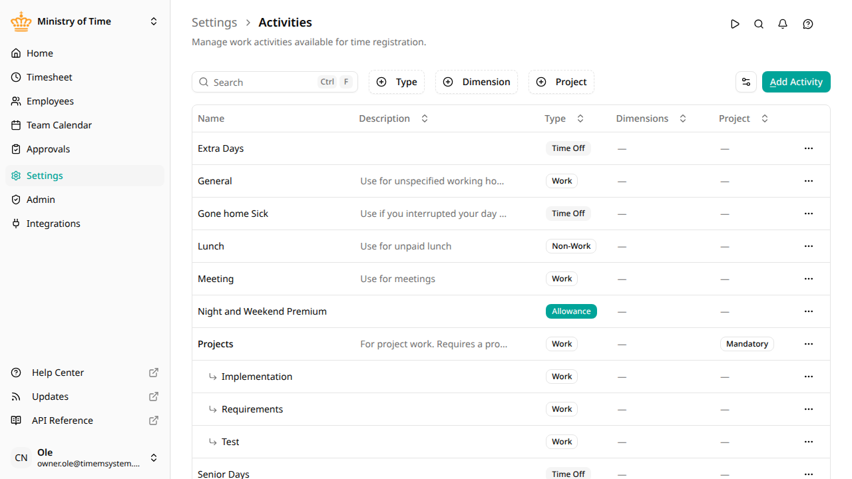852x479 pixels.
Task: Open the API Reference link
Action: click(x=85, y=420)
